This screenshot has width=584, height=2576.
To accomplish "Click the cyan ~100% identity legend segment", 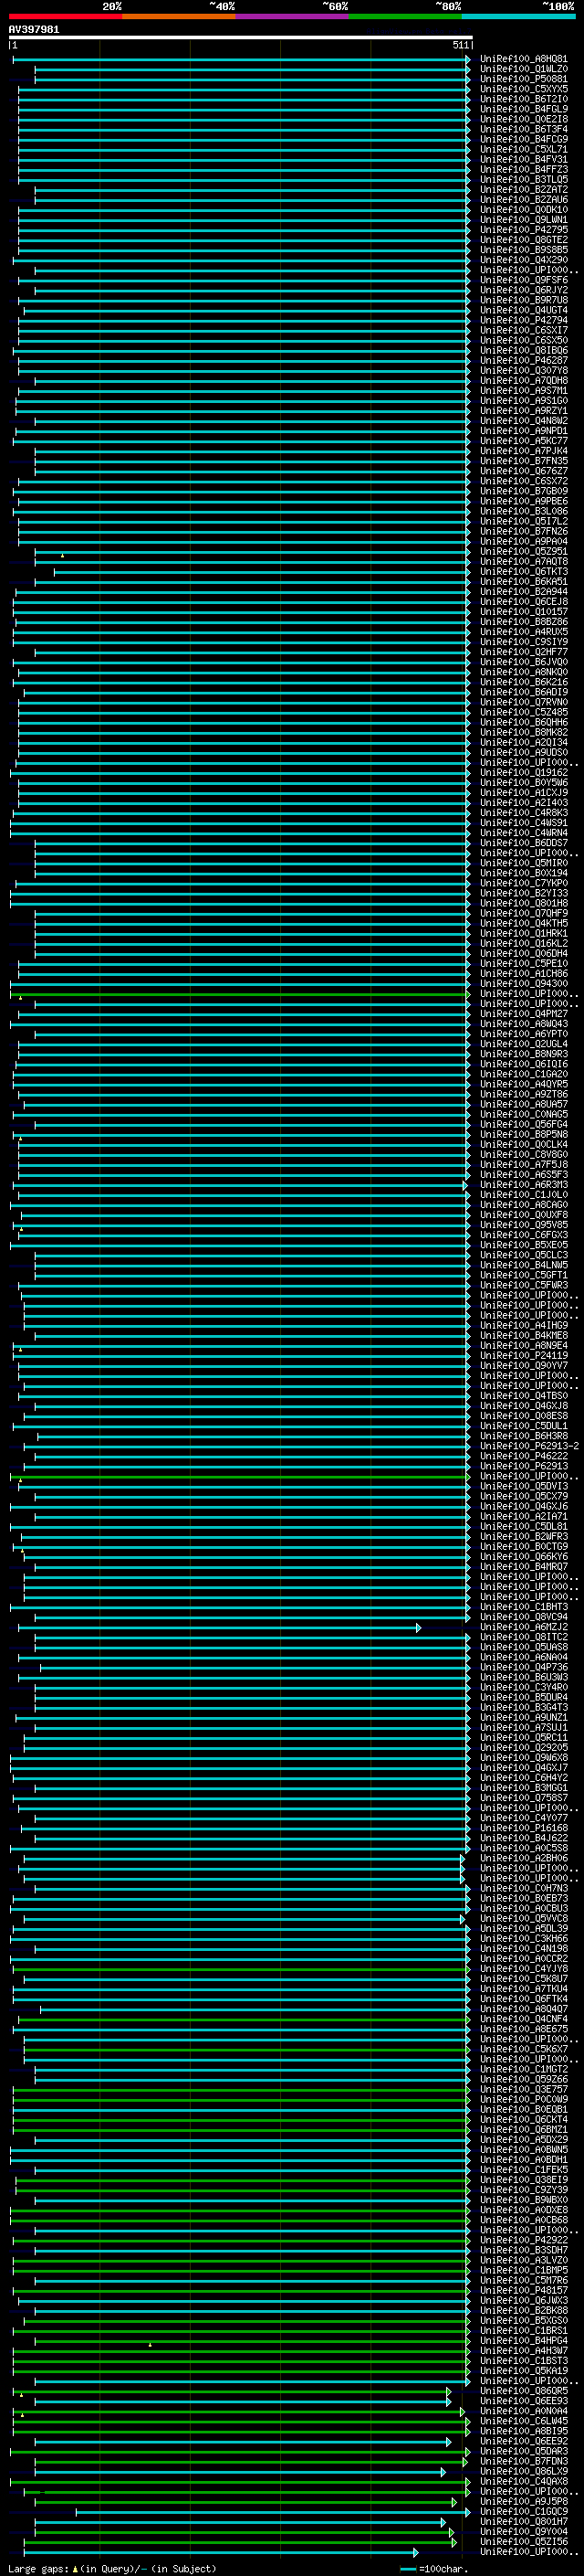I will (518, 16).
